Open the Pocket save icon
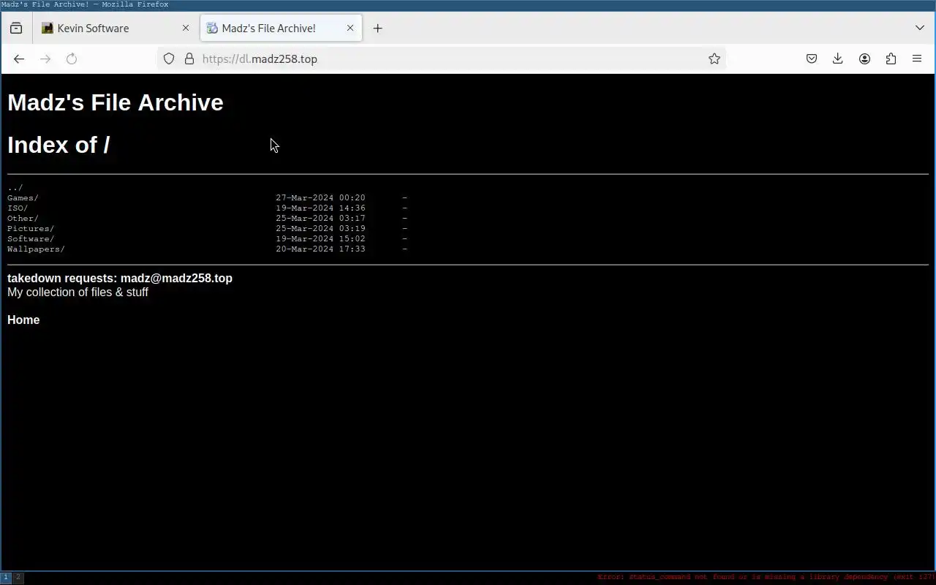Screen dimensions: 936x585 (812, 58)
